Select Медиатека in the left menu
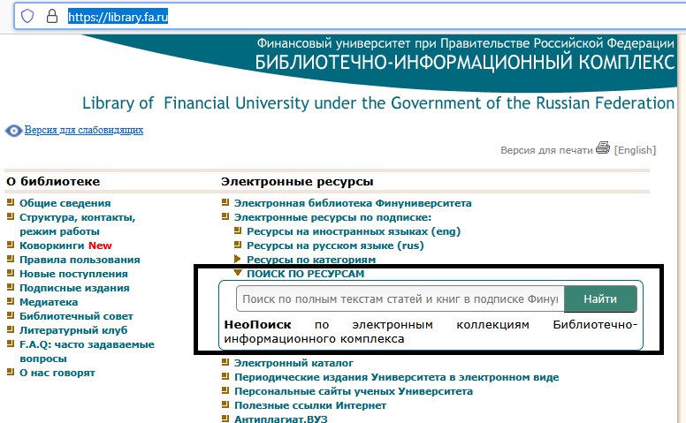Viewport: 686px width, 423px height. 49,302
